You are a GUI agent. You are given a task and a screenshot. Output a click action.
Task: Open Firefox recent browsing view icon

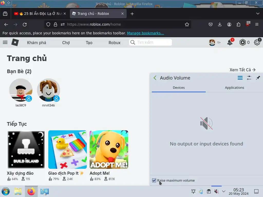click(5, 14)
